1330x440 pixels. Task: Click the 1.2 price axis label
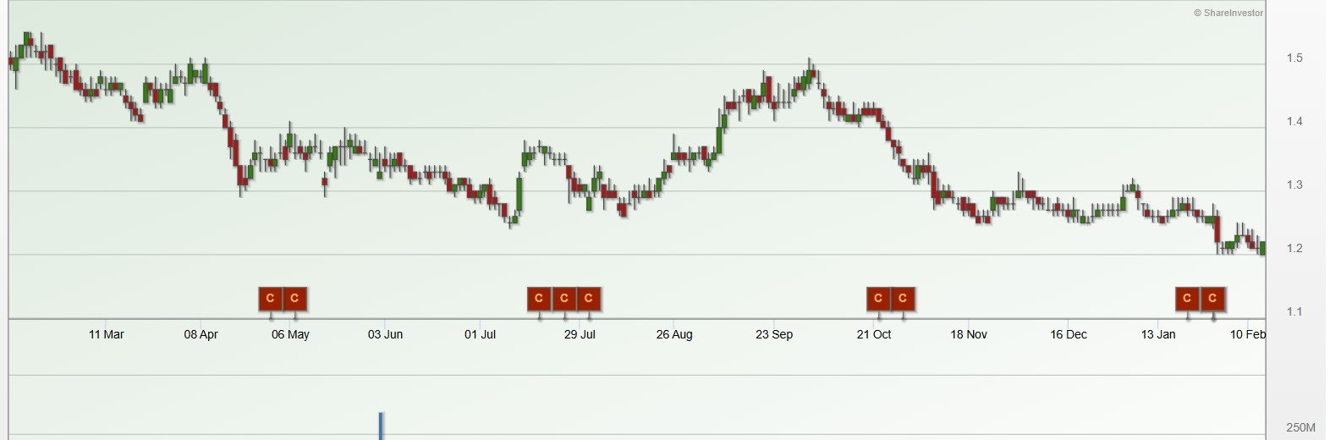tap(1294, 249)
